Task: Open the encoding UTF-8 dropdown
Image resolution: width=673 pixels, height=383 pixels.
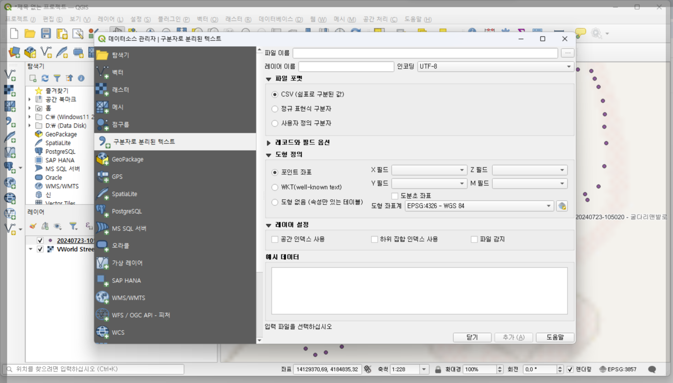Action: click(496, 66)
